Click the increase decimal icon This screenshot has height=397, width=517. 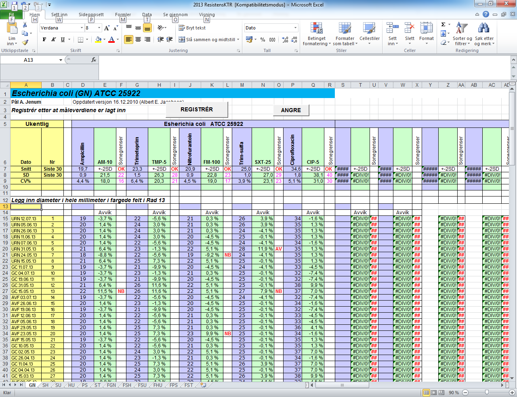285,40
